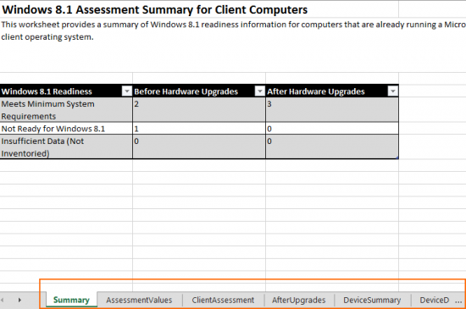This screenshot has width=466, height=309.
Task: Click the ellipsis to show more sheets
Action: pyautogui.click(x=458, y=301)
